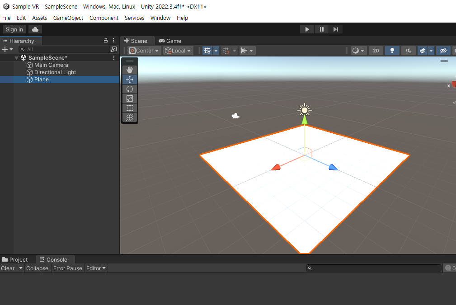Toggle grid snapping icon

[226, 51]
